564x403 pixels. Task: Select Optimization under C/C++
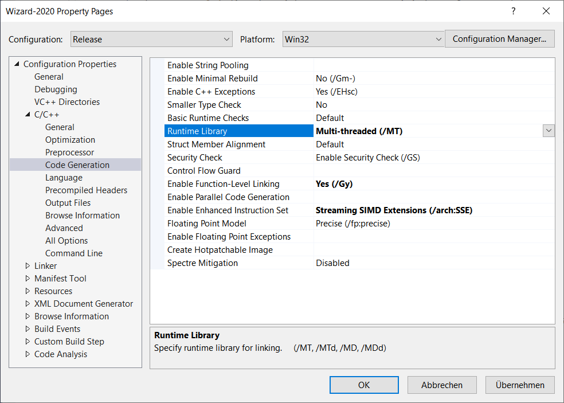pos(70,140)
